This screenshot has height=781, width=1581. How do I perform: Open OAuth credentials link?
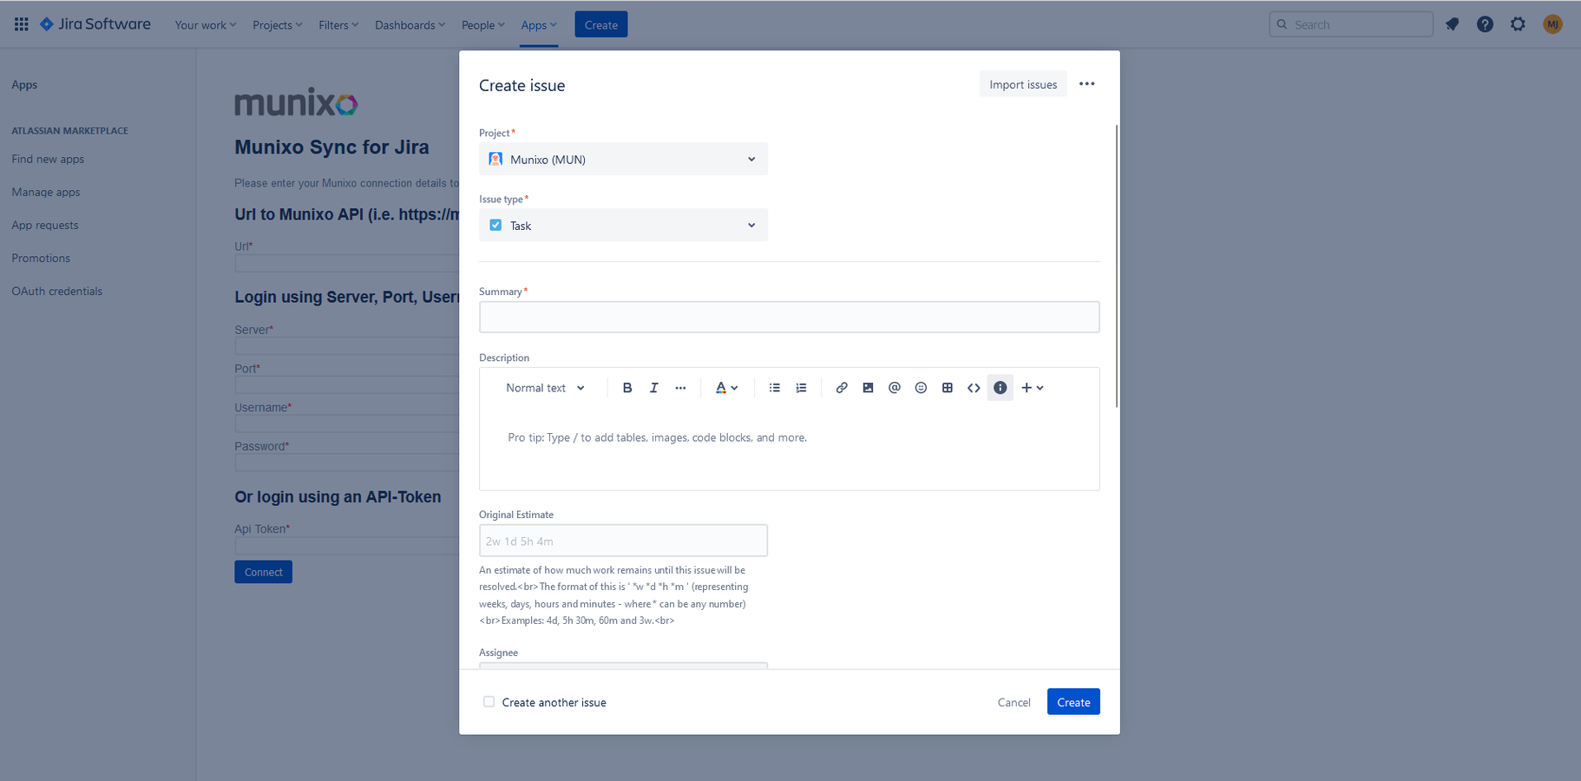pyautogui.click(x=57, y=291)
